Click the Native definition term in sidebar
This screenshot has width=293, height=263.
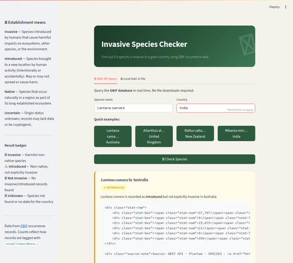9,91
